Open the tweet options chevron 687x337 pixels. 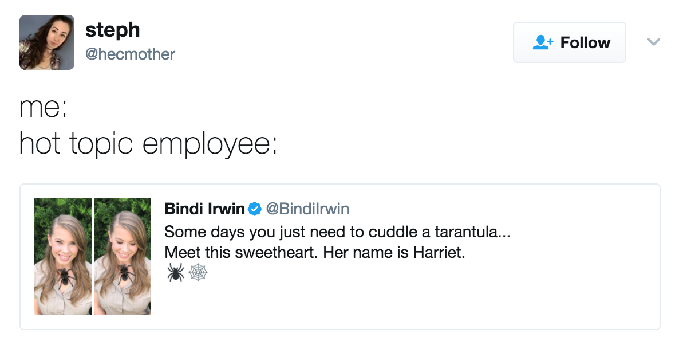(653, 42)
